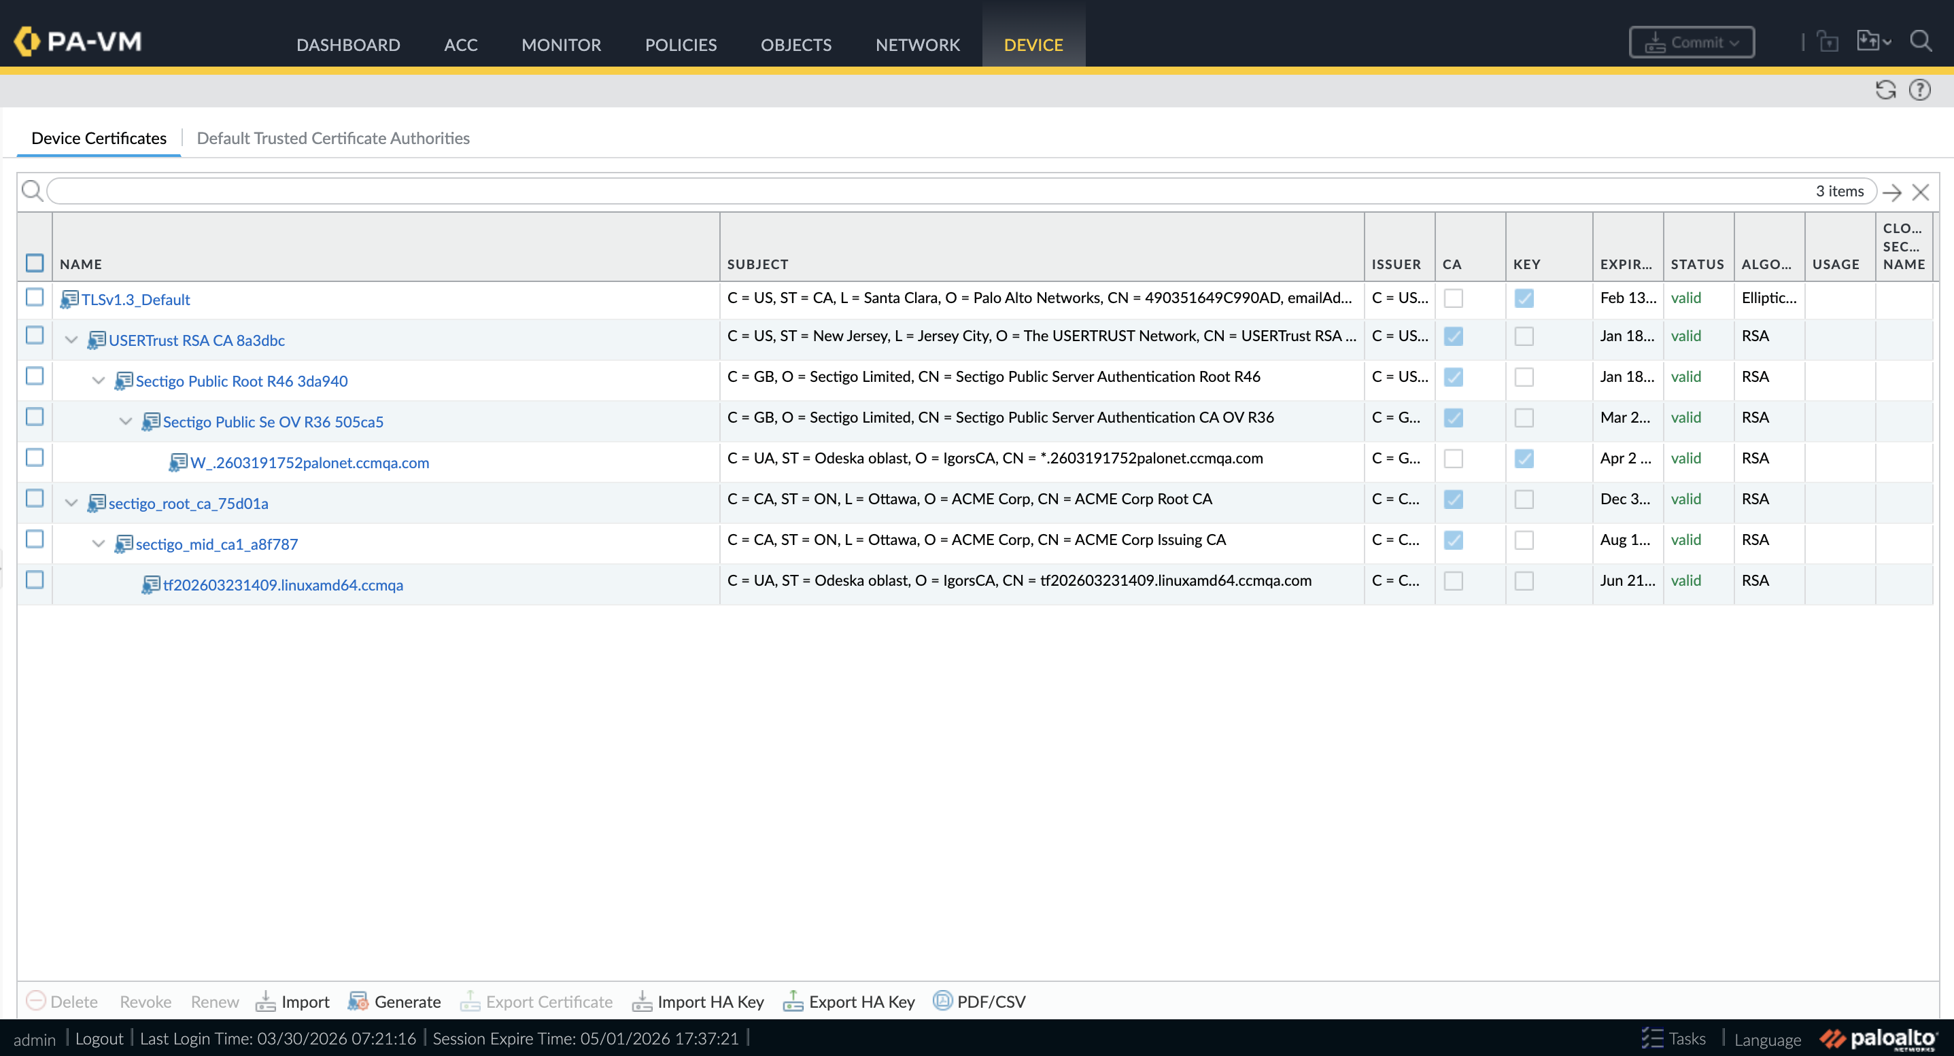Select the tf202603231409.linuxamd64.ccmqa.com row checkbox
The width and height of the screenshot is (1954, 1056).
[35, 580]
